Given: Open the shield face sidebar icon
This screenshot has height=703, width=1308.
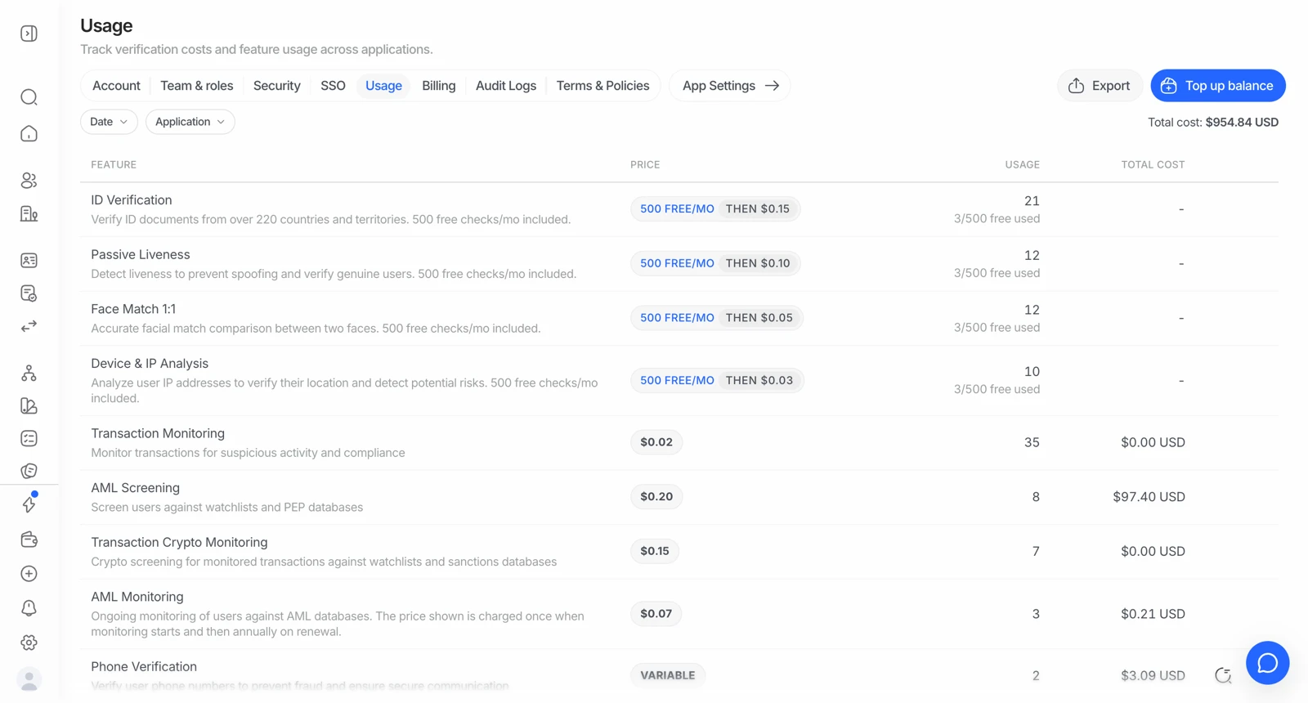Looking at the screenshot, I should (29, 472).
